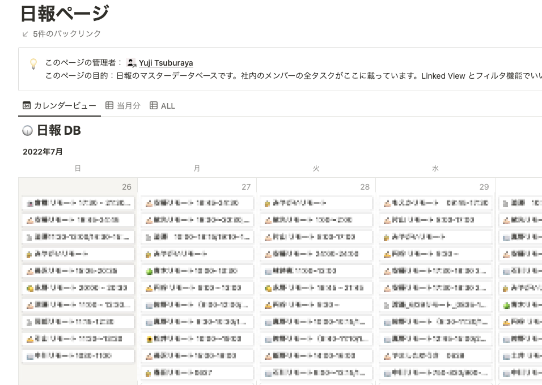Open the Yuji Tsuburaya person mention
This screenshot has width=542, height=385.
click(x=166, y=63)
